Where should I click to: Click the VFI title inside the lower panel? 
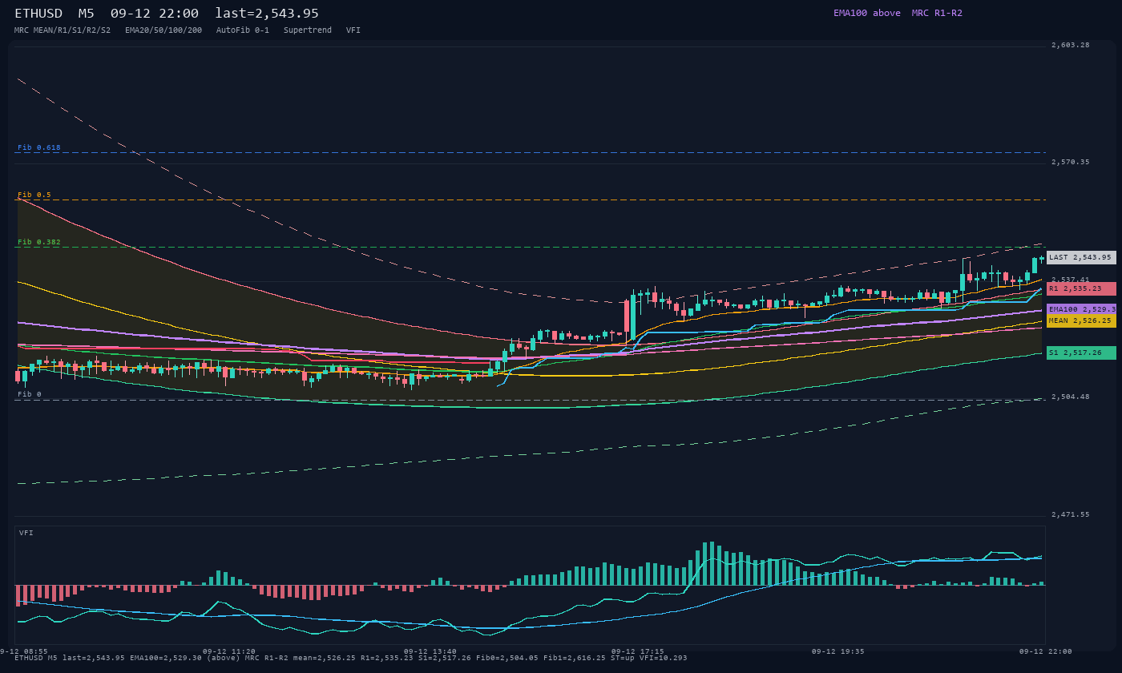pos(26,533)
